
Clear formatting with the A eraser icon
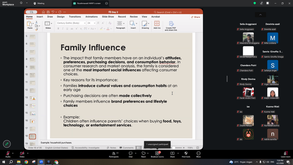[110, 23]
